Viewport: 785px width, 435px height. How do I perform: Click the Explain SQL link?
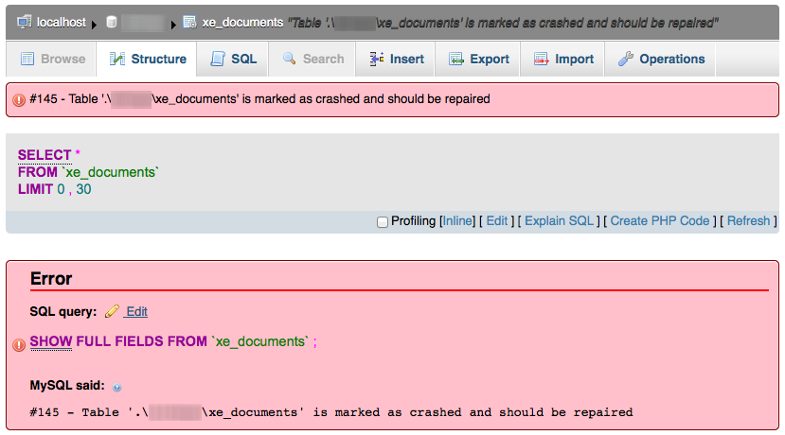(558, 221)
